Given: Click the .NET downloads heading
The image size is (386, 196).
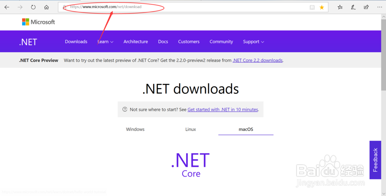Looking at the screenshot, I should [x=191, y=89].
